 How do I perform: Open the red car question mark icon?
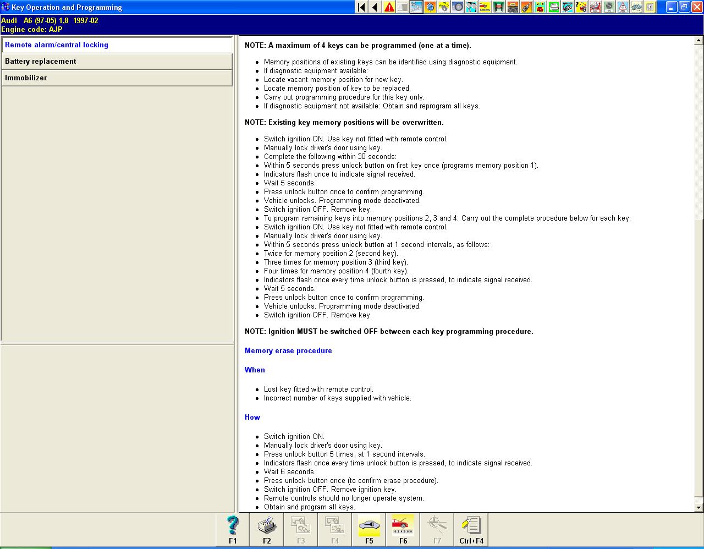[x=581, y=7]
